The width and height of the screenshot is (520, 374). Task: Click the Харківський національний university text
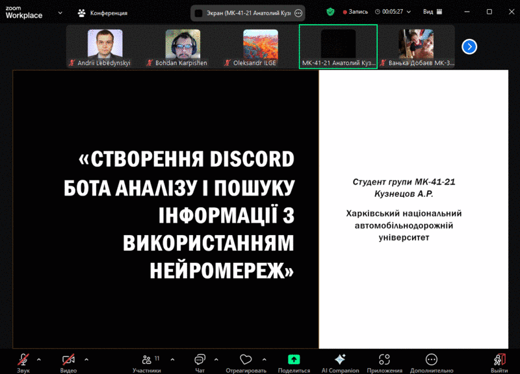[404, 225]
